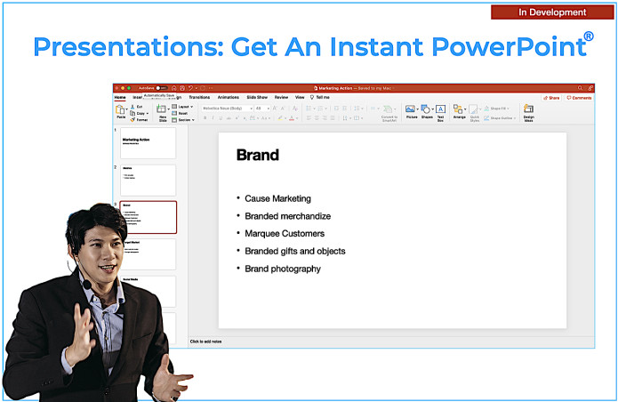Click the Paste clipboard icon
The height and width of the screenshot is (402, 618).
pyautogui.click(x=120, y=110)
